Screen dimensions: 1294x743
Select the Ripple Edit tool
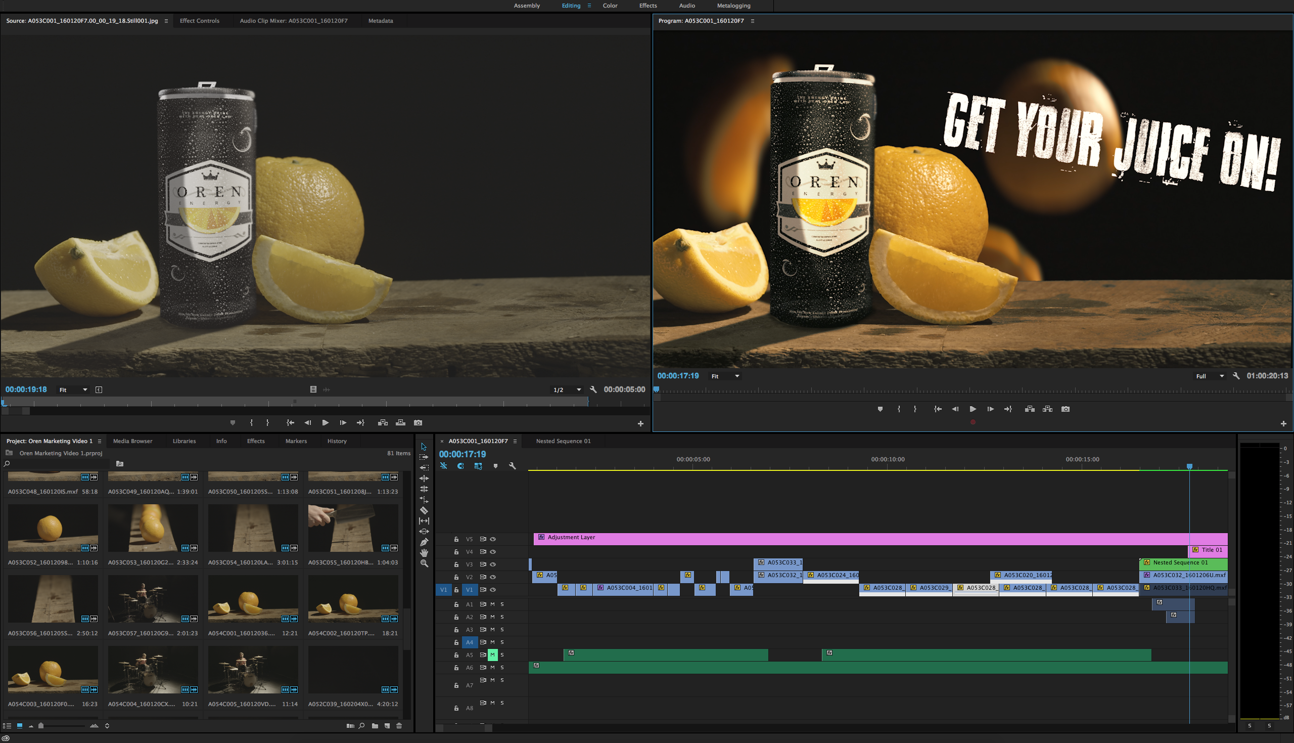(x=425, y=478)
